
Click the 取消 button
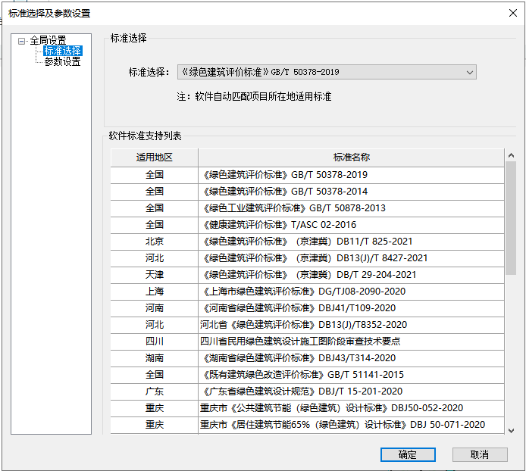pyautogui.click(x=479, y=454)
